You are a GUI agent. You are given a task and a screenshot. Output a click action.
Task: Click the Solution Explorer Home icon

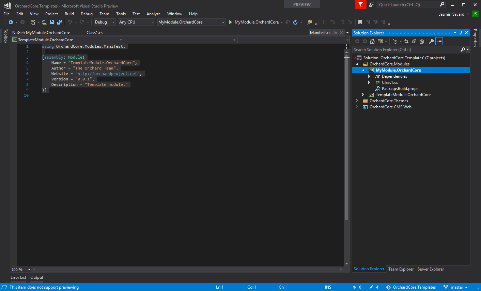pyautogui.click(x=372, y=41)
